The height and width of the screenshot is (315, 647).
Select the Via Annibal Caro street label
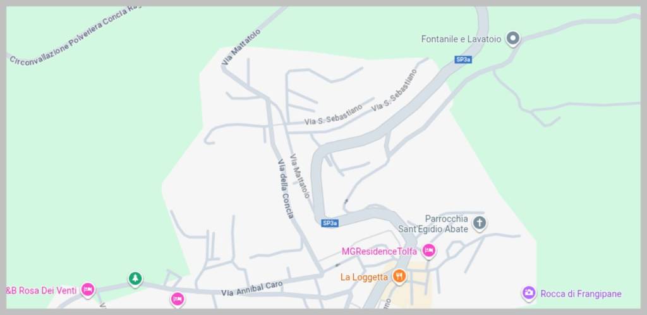coord(252,288)
